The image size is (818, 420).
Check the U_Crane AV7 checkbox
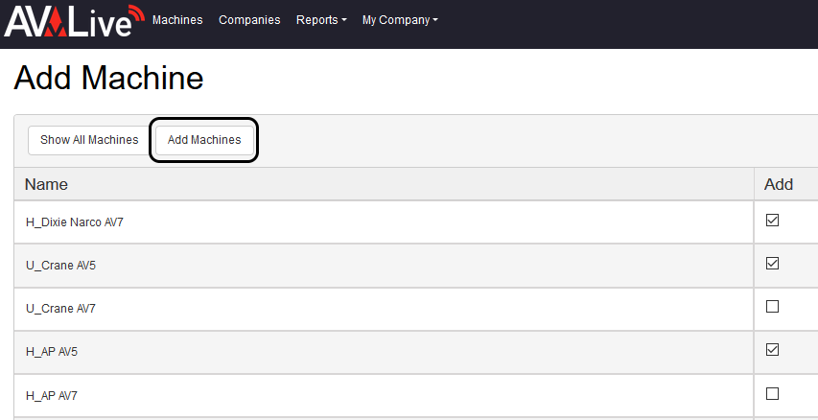coord(773,307)
